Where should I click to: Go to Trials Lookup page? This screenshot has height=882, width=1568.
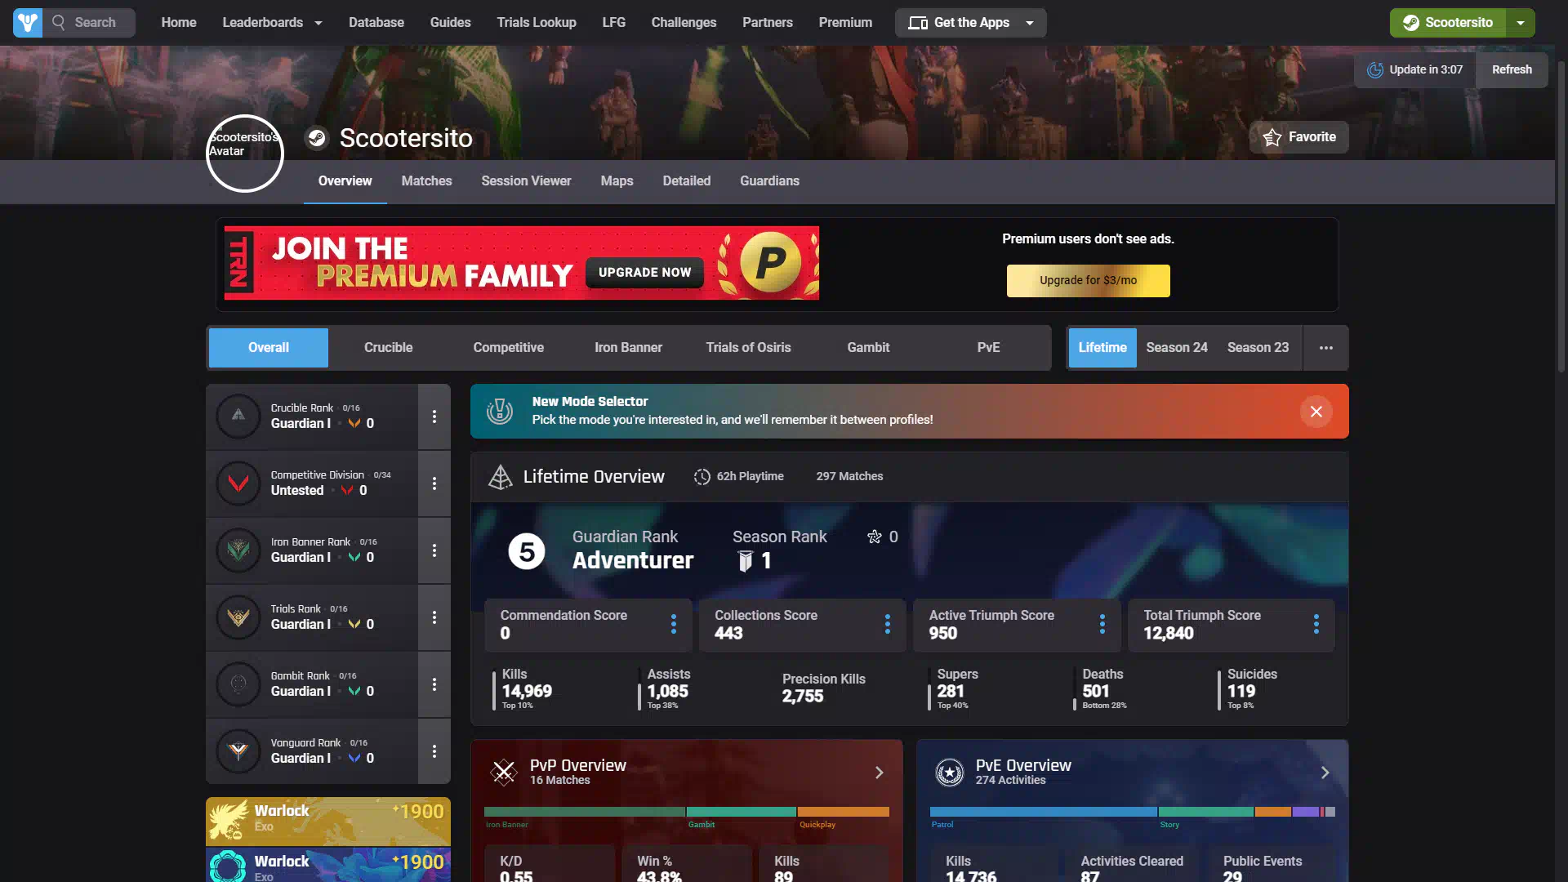[x=537, y=23]
